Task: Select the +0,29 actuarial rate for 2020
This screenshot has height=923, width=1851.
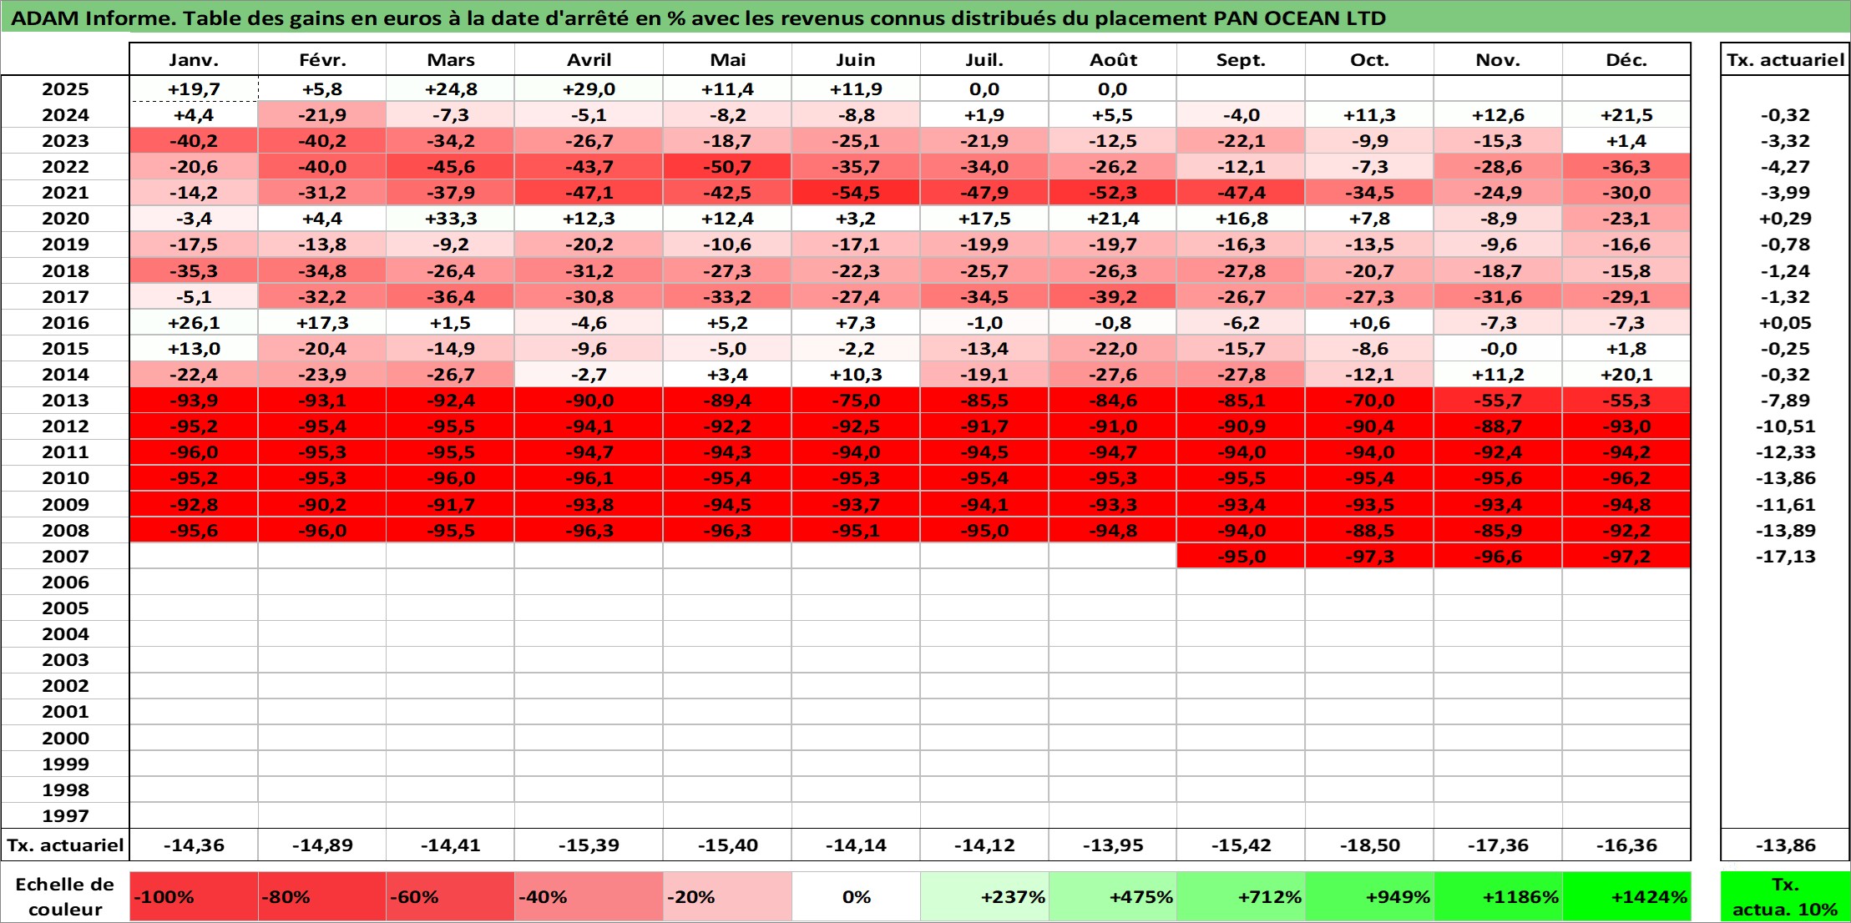Action: click(1785, 219)
